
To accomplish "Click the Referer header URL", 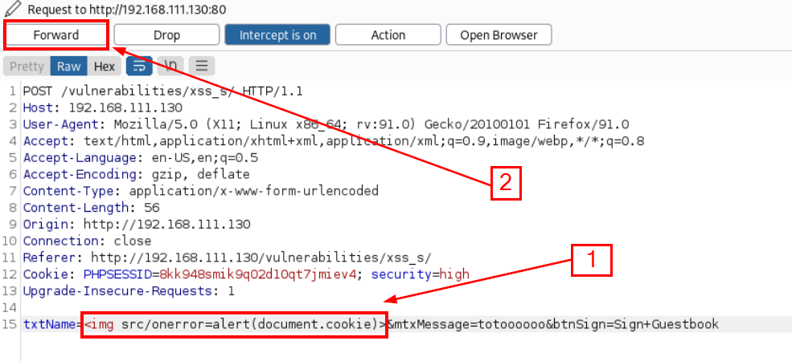I will pyautogui.click(x=261, y=258).
